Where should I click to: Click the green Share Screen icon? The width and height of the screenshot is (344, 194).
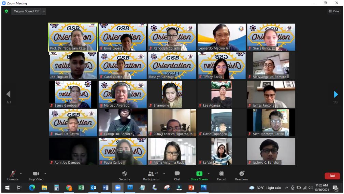coord(199,174)
